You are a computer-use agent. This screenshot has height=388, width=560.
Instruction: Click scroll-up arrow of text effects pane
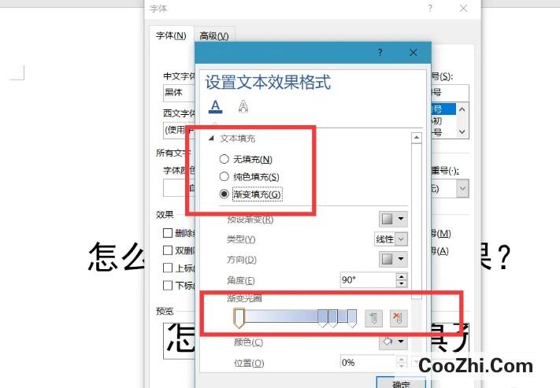[x=417, y=138]
